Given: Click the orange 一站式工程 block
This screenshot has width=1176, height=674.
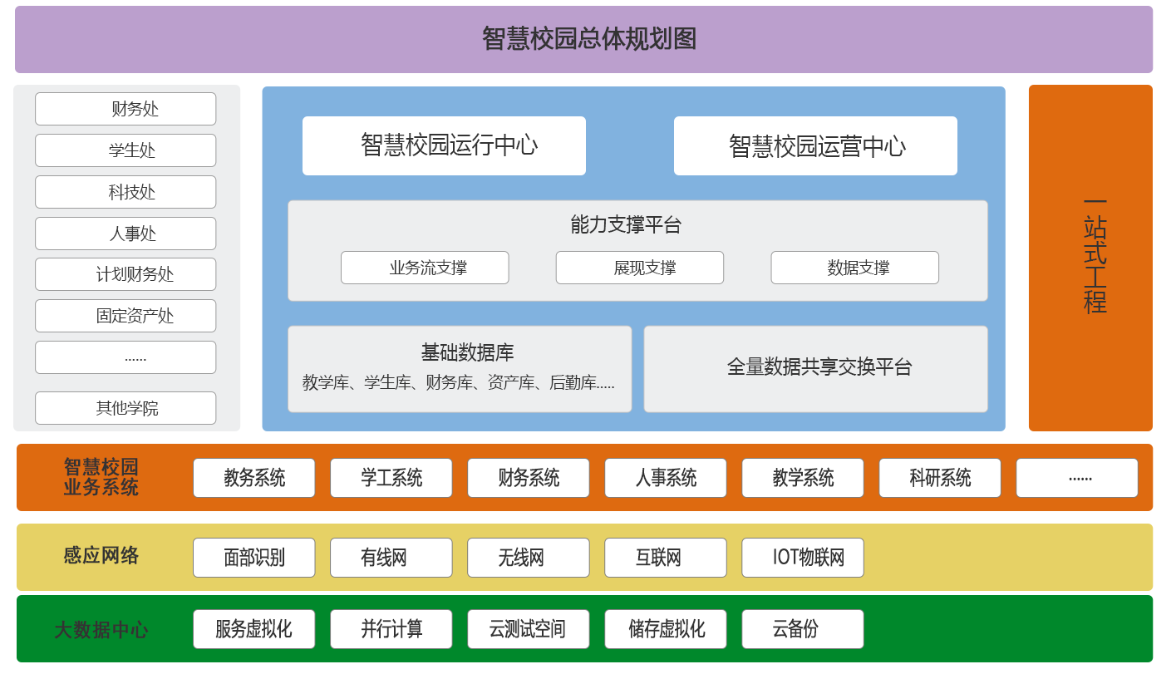Looking at the screenshot, I should pos(1090,258).
